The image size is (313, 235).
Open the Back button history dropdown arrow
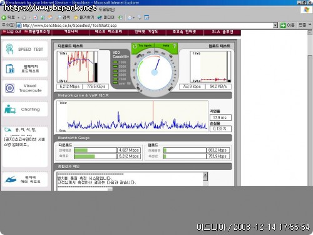[x=18, y=18]
